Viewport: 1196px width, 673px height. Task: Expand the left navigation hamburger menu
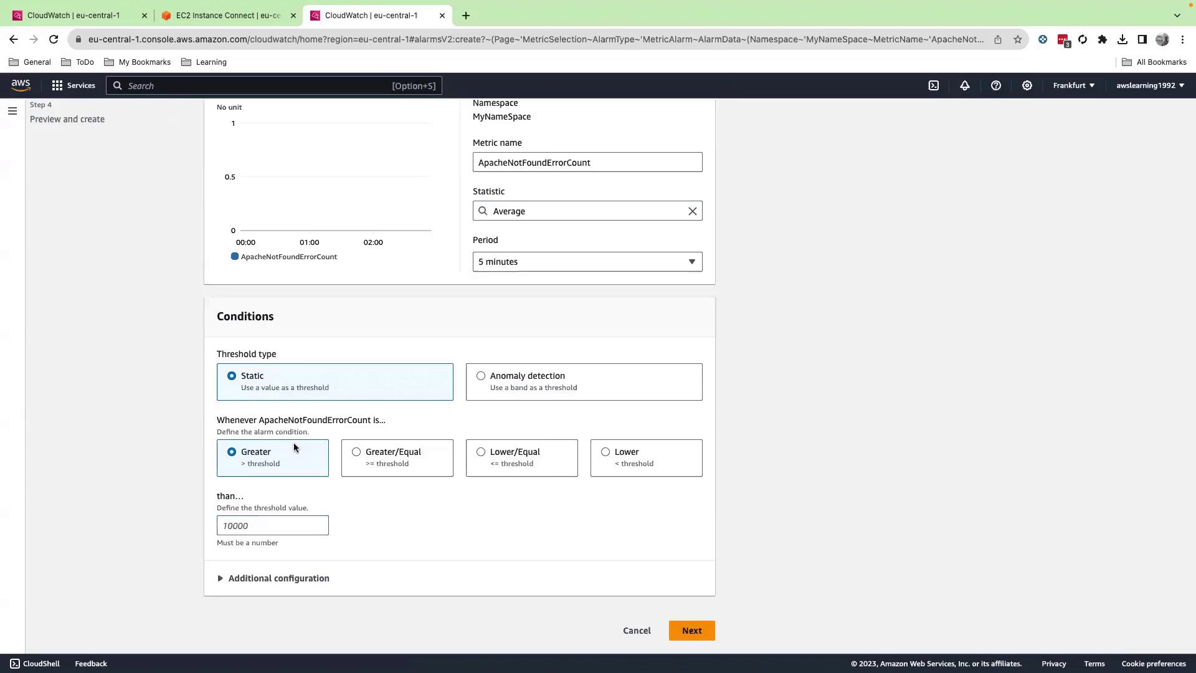click(12, 111)
